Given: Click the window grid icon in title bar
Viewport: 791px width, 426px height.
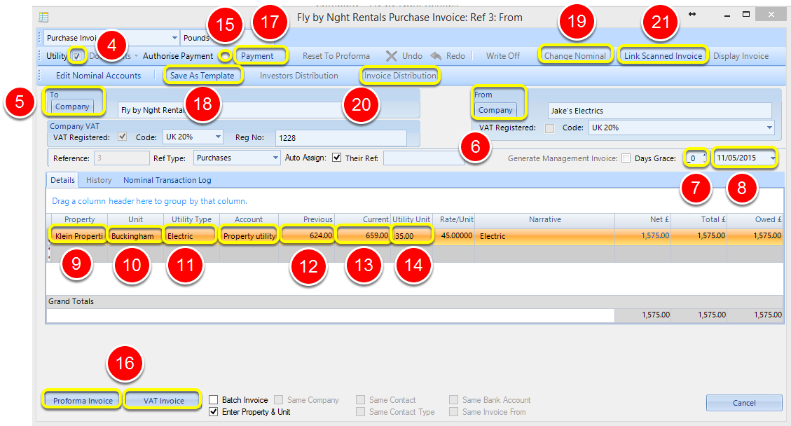Looking at the screenshot, I should [x=44, y=17].
